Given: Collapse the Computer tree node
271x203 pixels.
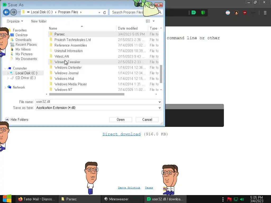Looking at the screenshot, I should (x=5, y=68).
